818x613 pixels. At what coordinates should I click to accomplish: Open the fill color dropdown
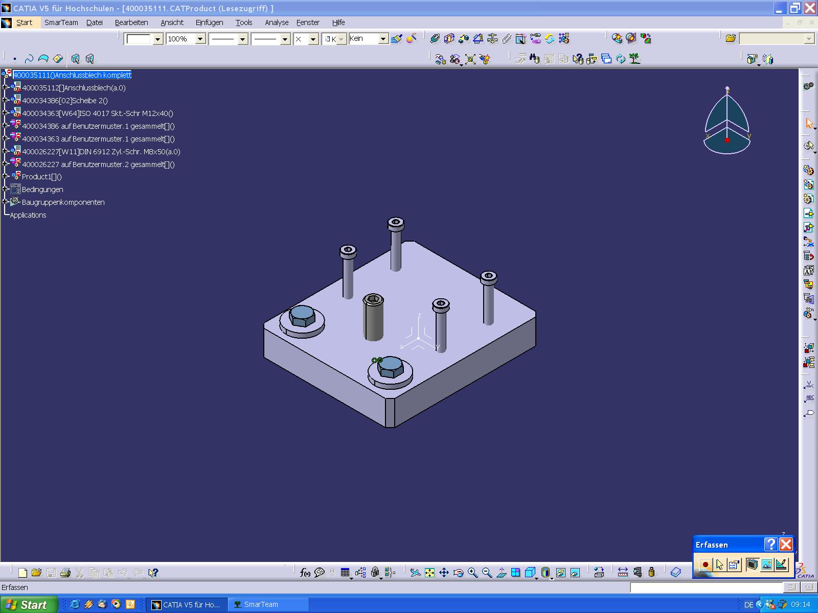(157, 39)
